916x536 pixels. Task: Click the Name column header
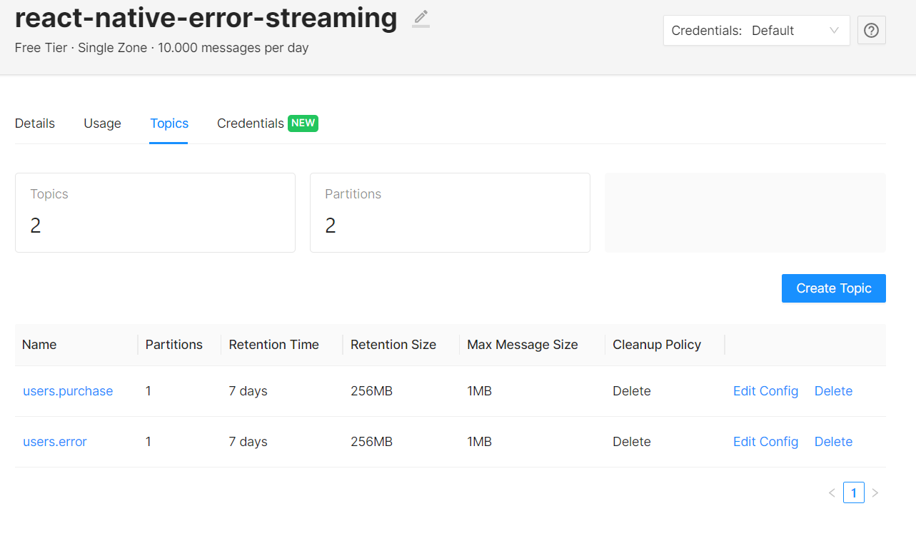click(39, 345)
